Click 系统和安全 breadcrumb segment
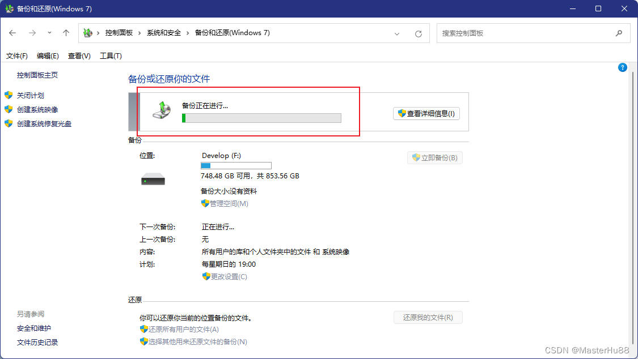638x359 pixels. coord(163,33)
